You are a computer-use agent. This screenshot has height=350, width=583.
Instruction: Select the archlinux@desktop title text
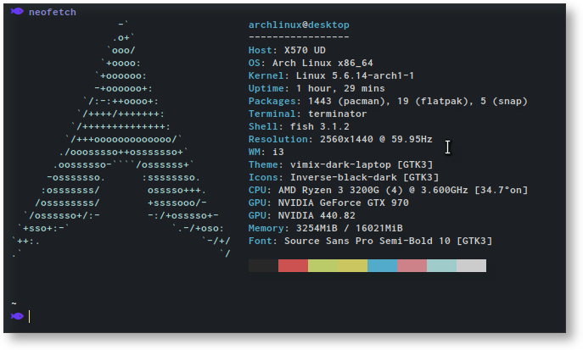pyautogui.click(x=299, y=25)
